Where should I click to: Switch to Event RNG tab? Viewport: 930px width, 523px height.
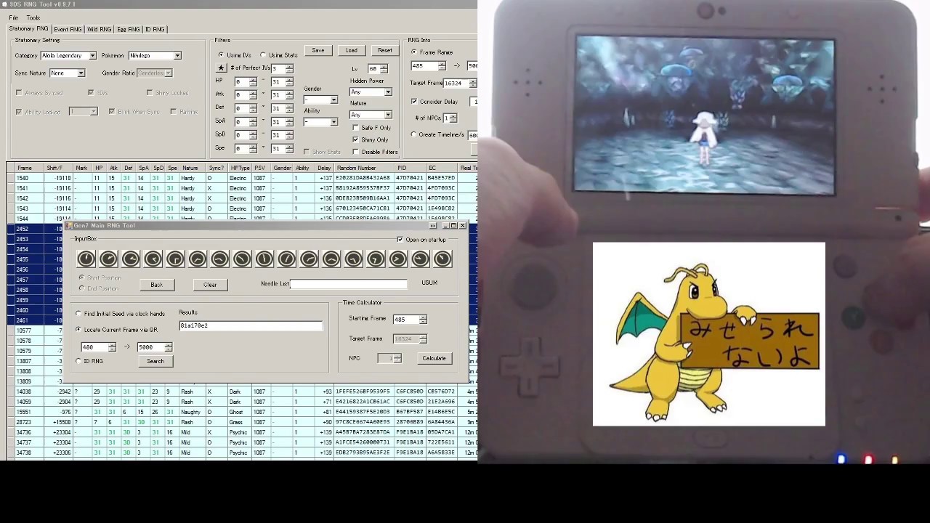pos(68,29)
